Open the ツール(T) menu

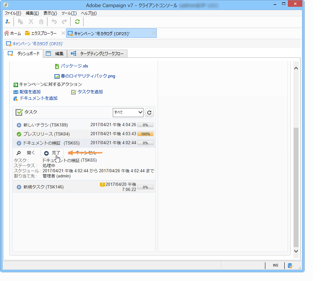pyautogui.click(x=69, y=13)
